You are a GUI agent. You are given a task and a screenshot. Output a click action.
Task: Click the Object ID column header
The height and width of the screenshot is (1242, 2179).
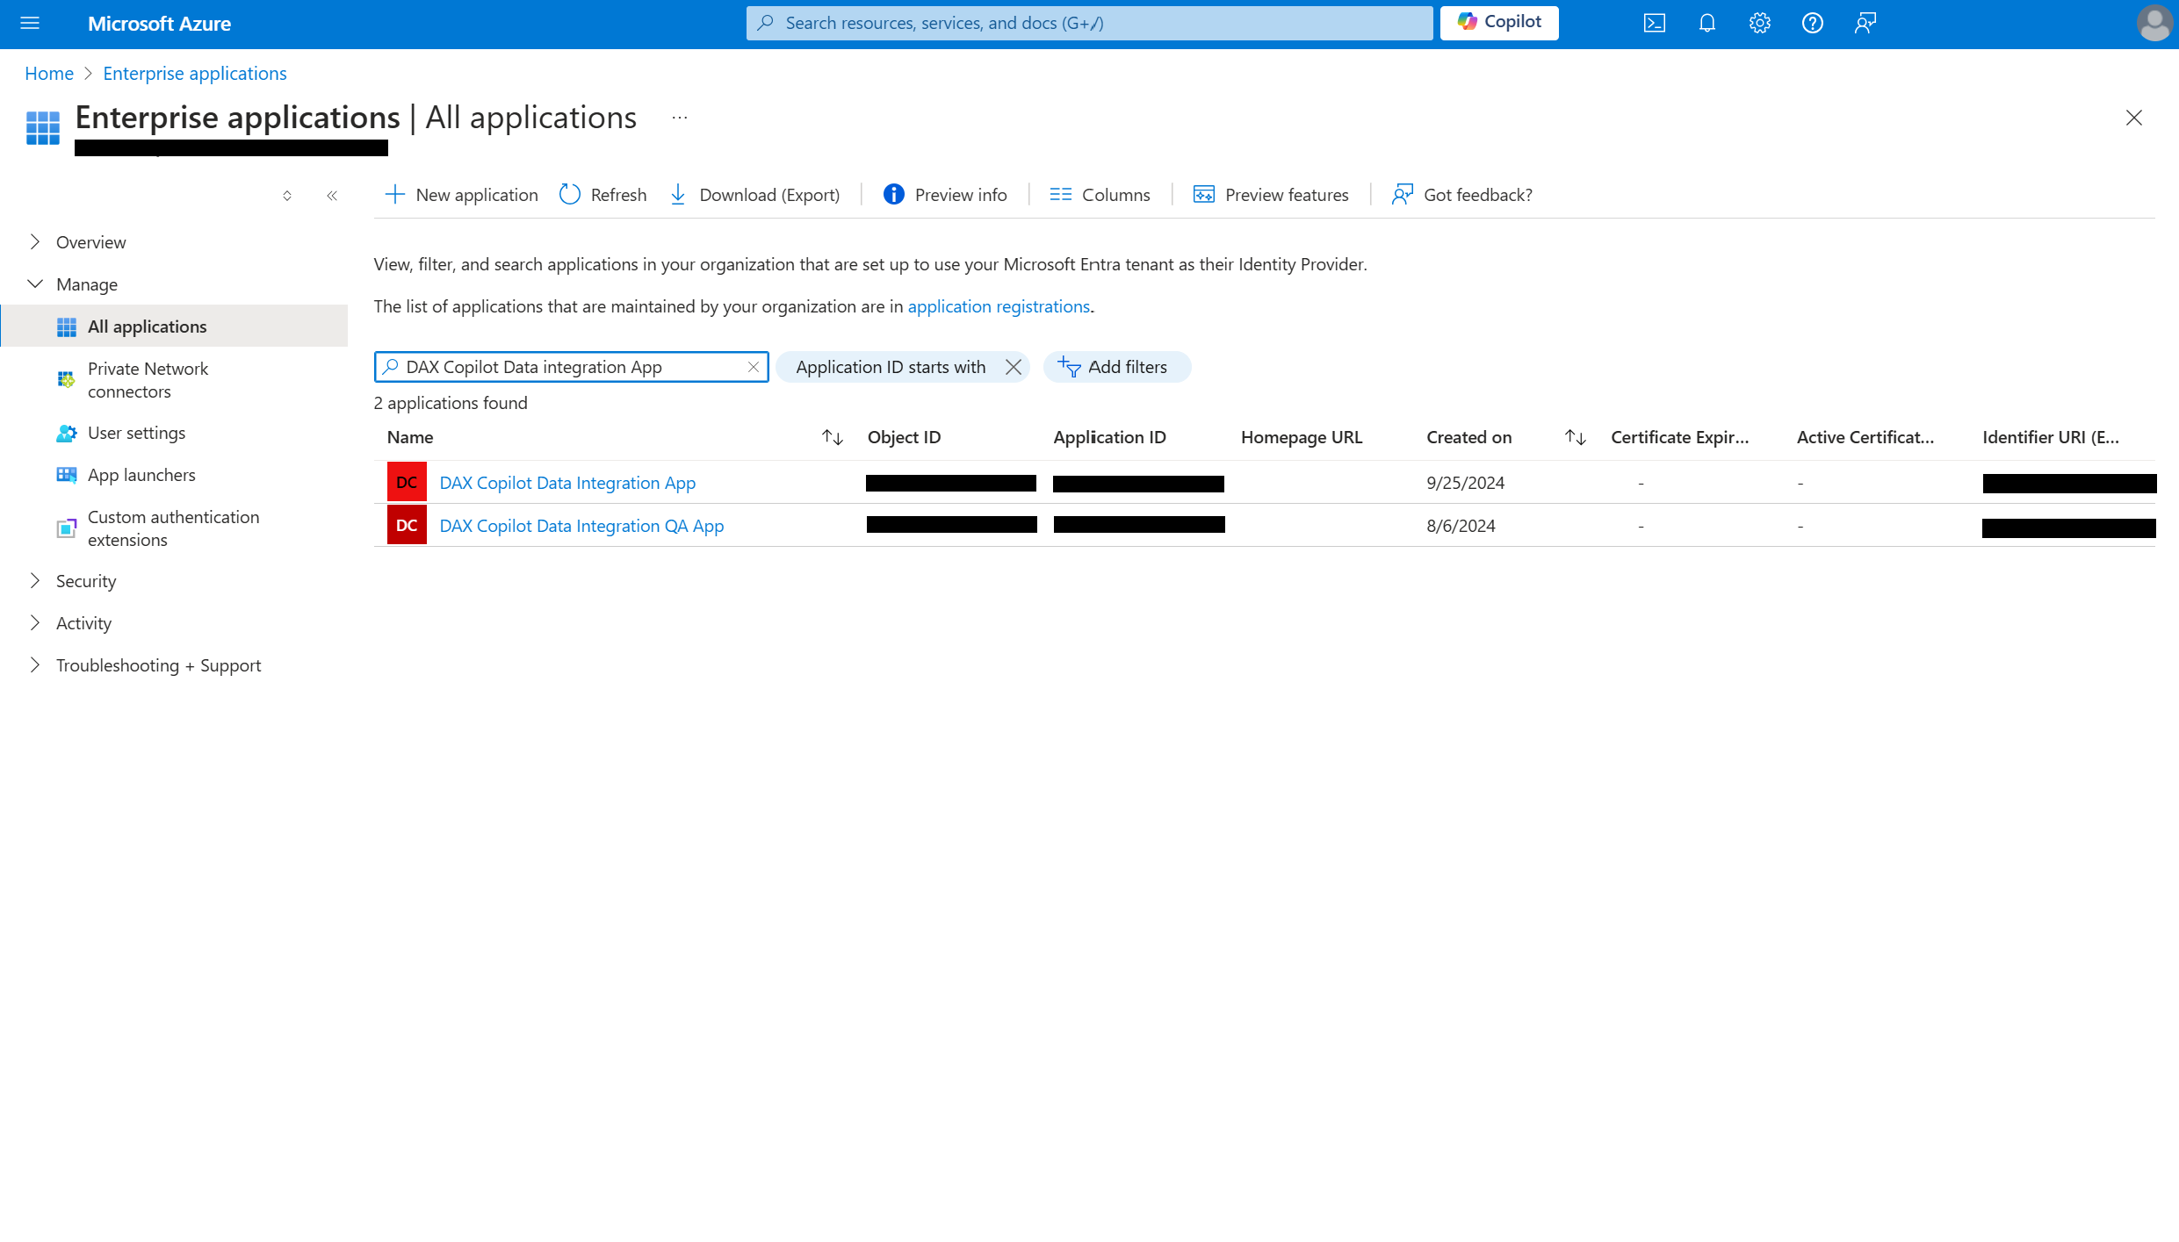click(904, 437)
